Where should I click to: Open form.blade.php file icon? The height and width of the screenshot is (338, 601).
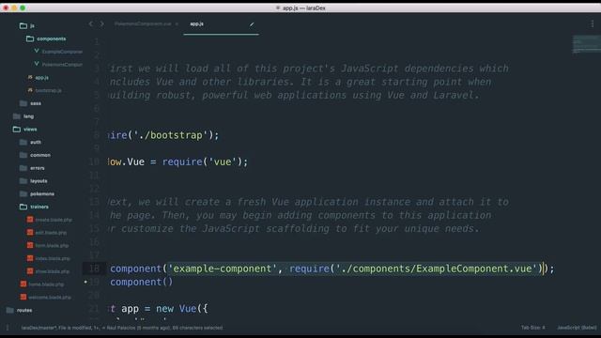point(30,245)
